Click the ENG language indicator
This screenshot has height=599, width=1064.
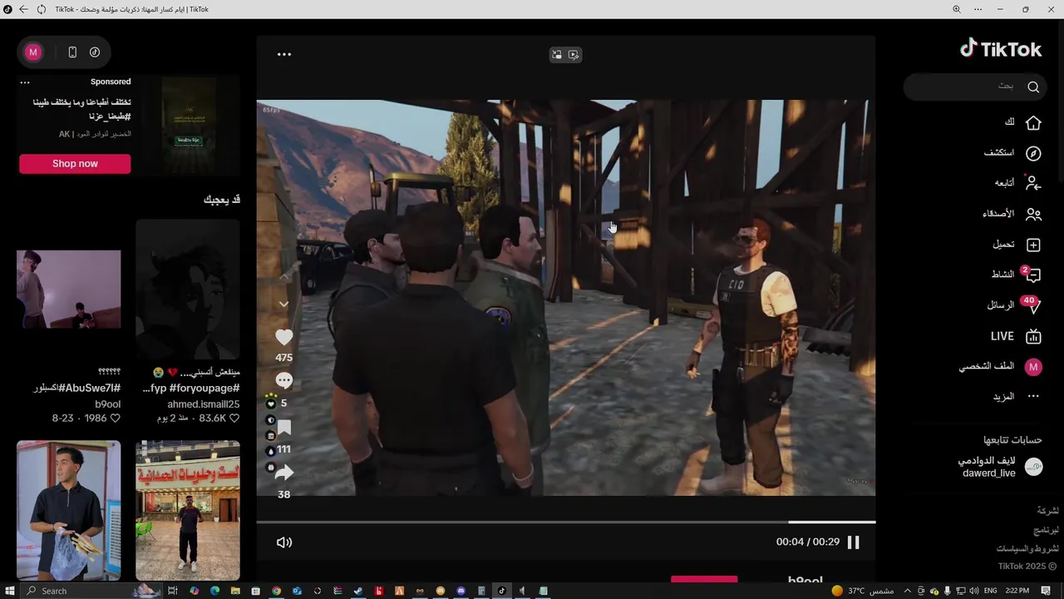point(990,591)
